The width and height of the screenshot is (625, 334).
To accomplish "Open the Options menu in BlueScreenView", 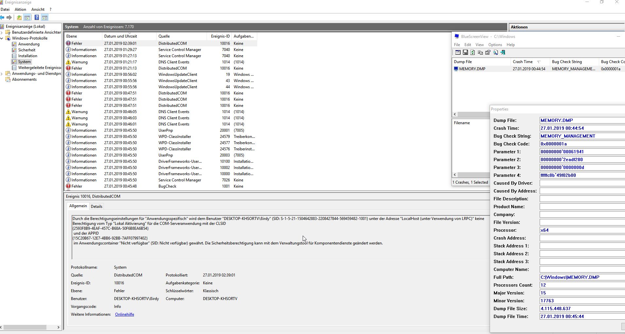I will pos(495,45).
